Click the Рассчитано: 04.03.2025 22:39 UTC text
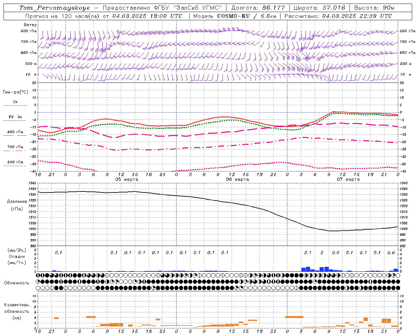 (338, 16)
